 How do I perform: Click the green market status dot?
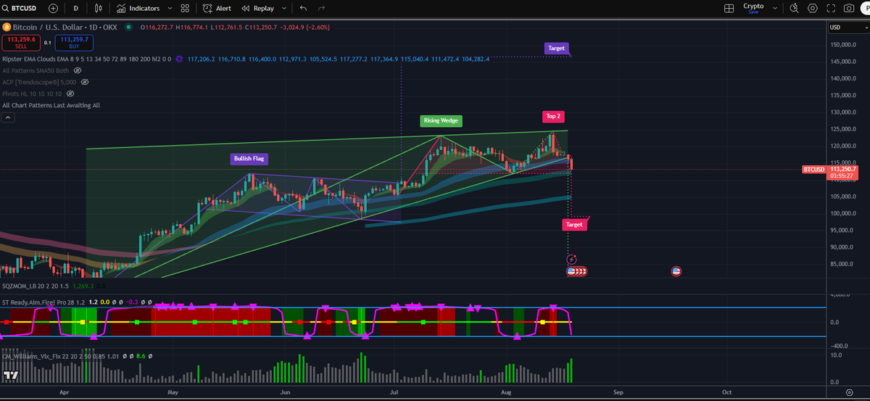pos(128,27)
